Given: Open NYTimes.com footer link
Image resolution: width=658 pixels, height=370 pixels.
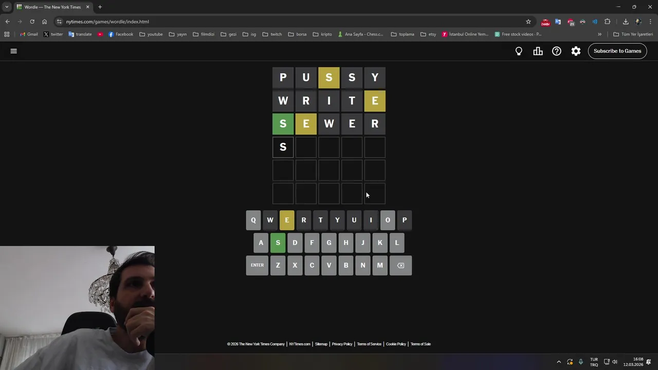Looking at the screenshot, I should (300, 344).
